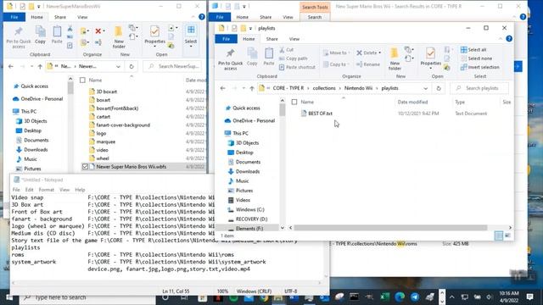Click Invert selection in playlists ribbon
543x305 pixels.
point(480,67)
